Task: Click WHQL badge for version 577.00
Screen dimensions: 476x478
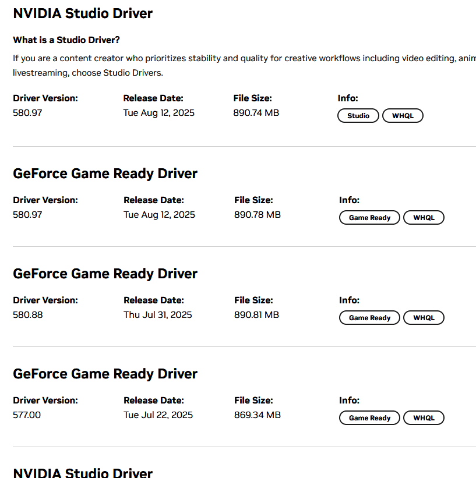Action: point(424,418)
